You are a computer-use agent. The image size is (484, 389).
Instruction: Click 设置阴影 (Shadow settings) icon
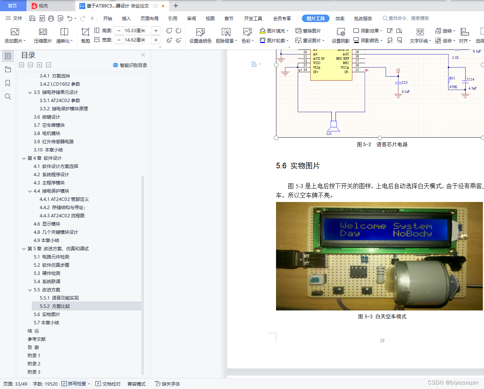click(x=341, y=36)
